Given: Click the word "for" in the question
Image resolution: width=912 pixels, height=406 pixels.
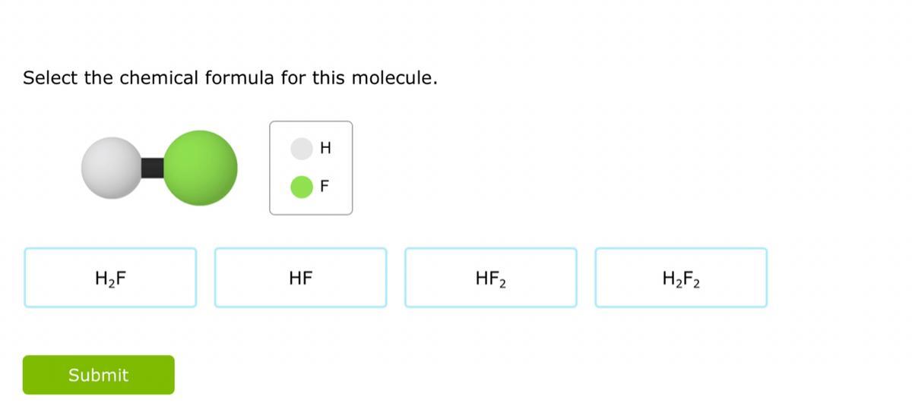Looking at the screenshot, I should [293, 78].
